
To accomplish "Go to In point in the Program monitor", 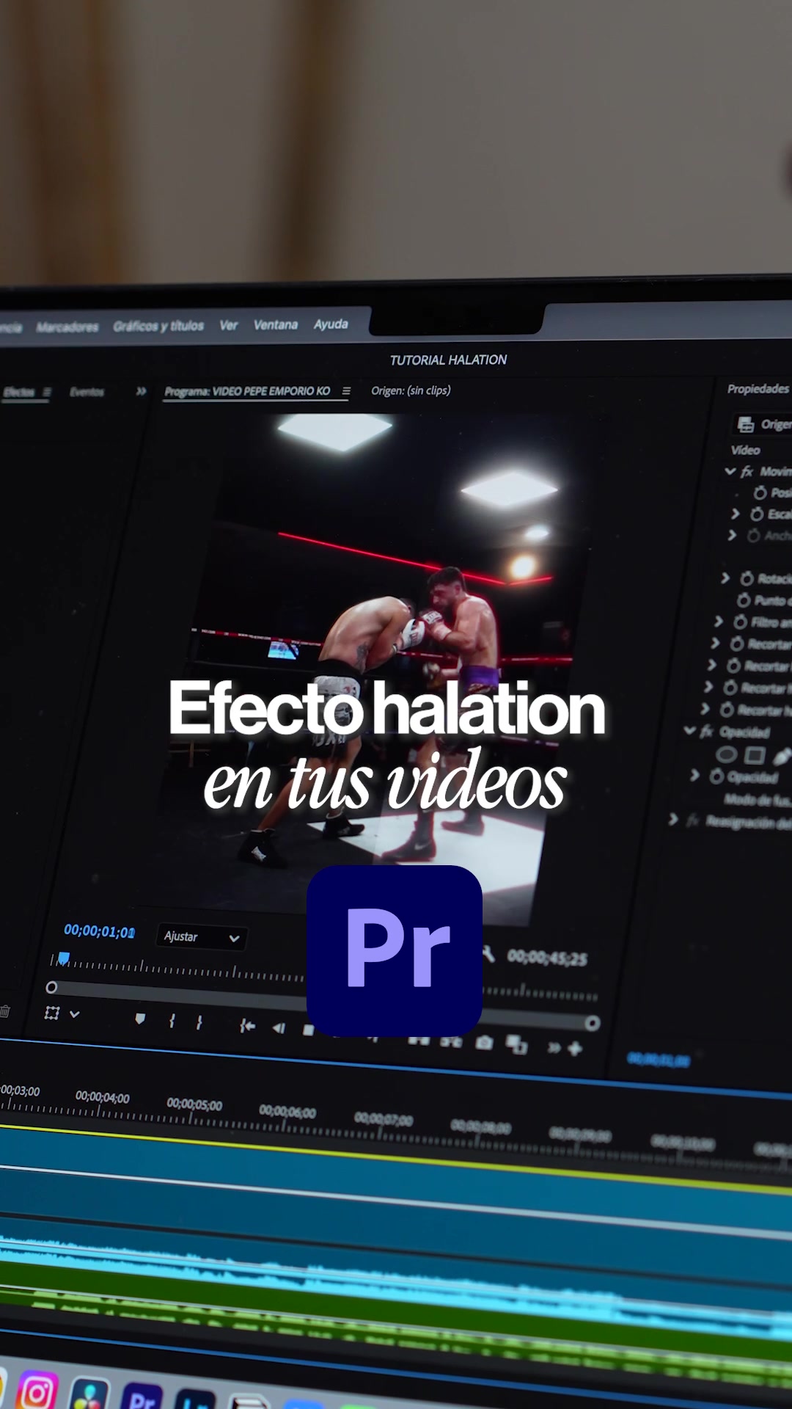I will point(247,1026).
